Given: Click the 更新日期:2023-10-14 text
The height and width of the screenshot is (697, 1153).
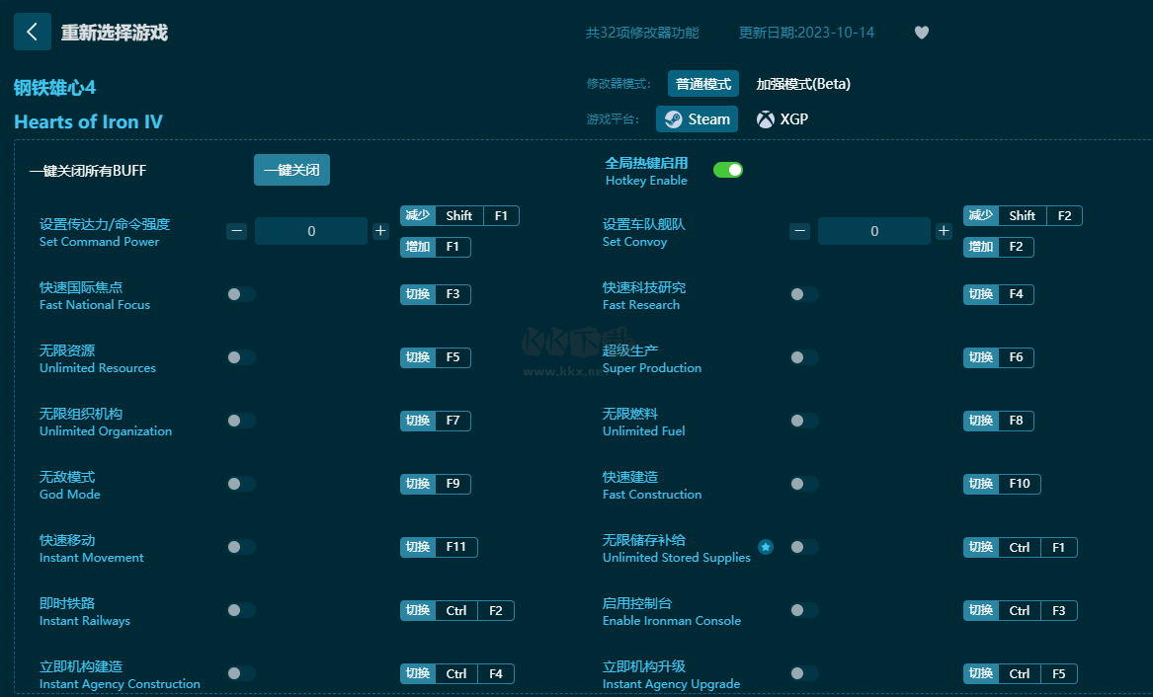Looking at the screenshot, I should tap(806, 33).
